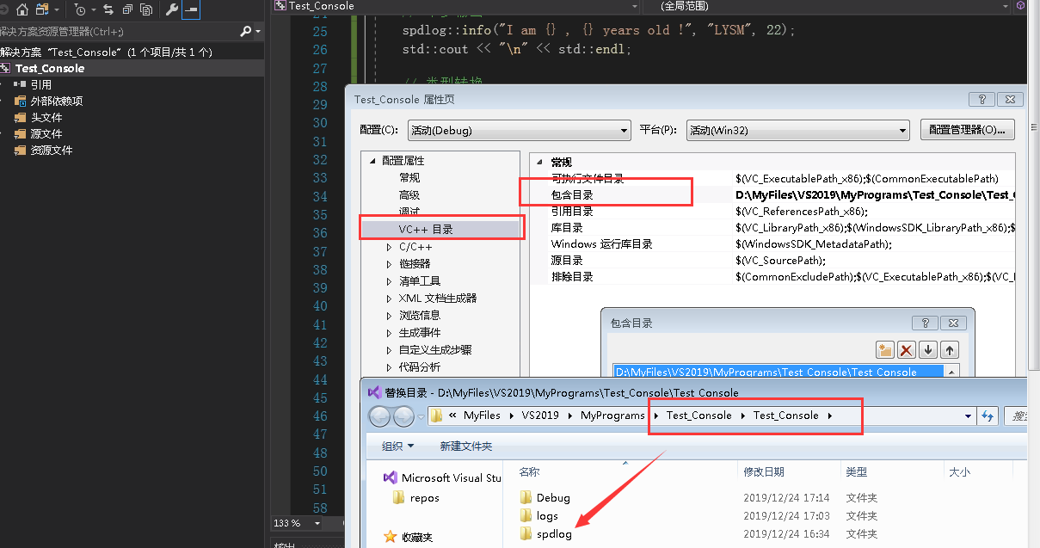
Task: Click the wrench settings icon on the toolbar
Action: pyautogui.click(x=170, y=9)
